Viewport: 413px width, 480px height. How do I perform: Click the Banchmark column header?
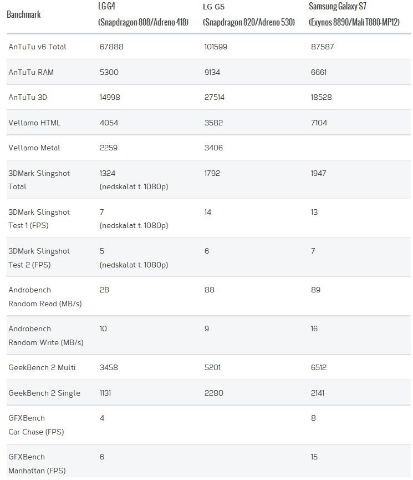[24, 14]
